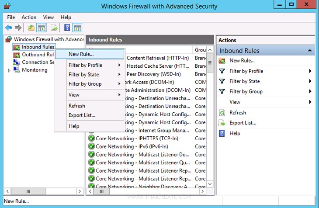Click the Back arrow toolbar icon
The height and width of the screenshot is (208, 319).
click(x=9, y=28)
